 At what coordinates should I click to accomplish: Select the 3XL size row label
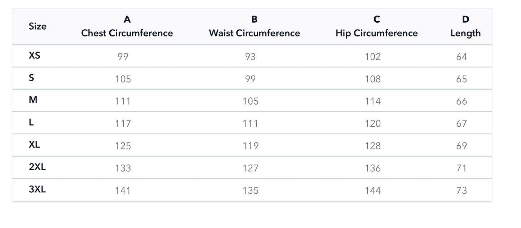pos(37,189)
